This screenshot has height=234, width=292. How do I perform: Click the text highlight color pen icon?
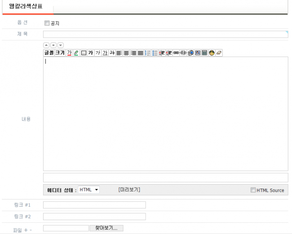coord(76,53)
